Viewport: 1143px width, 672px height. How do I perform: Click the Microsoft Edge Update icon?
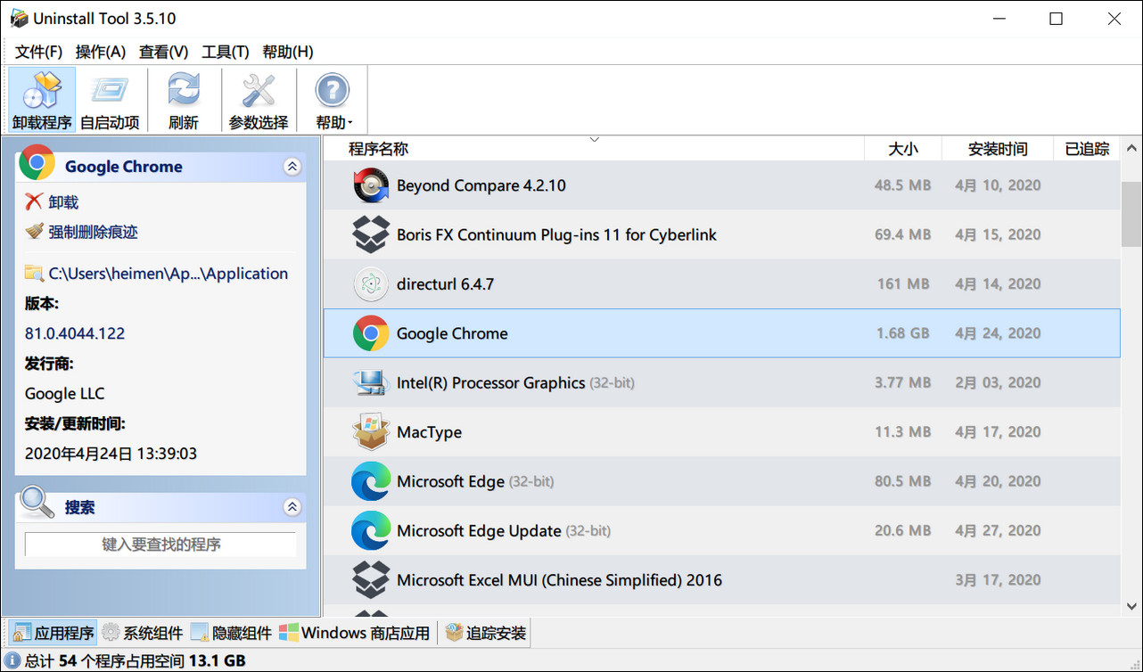[x=371, y=531]
